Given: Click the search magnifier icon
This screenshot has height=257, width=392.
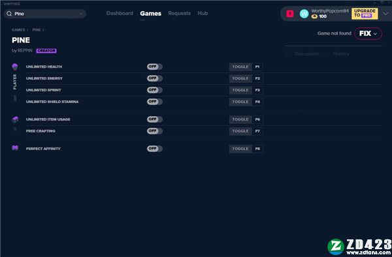Looking at the screenshot, I should (x=9, y=14).
